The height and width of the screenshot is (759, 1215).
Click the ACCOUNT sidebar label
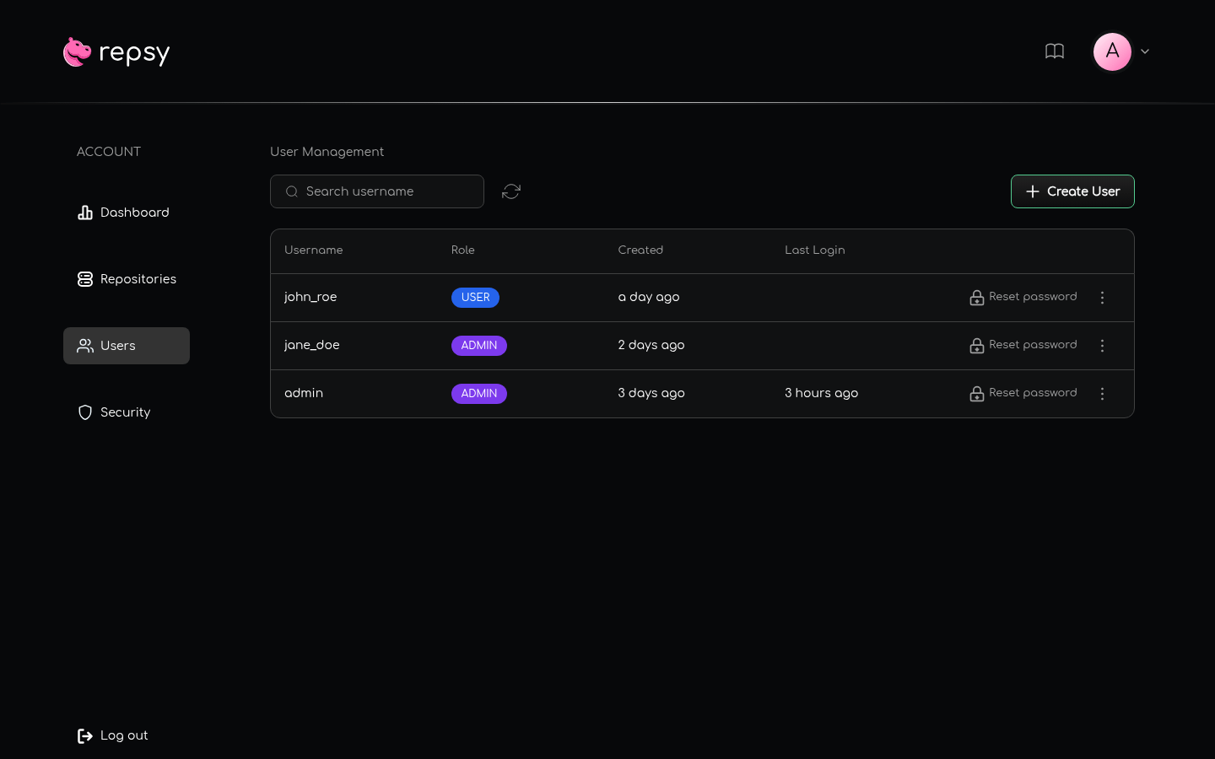[109, 152]
